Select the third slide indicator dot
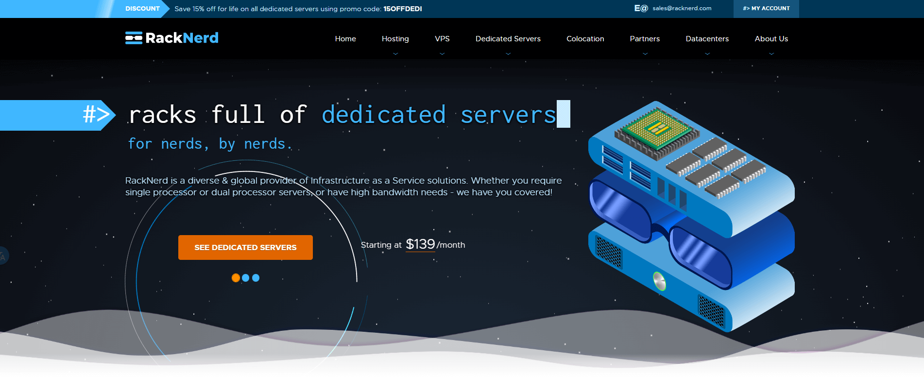The width and height of the screenshot is (924, 392). tap(256, 278)
